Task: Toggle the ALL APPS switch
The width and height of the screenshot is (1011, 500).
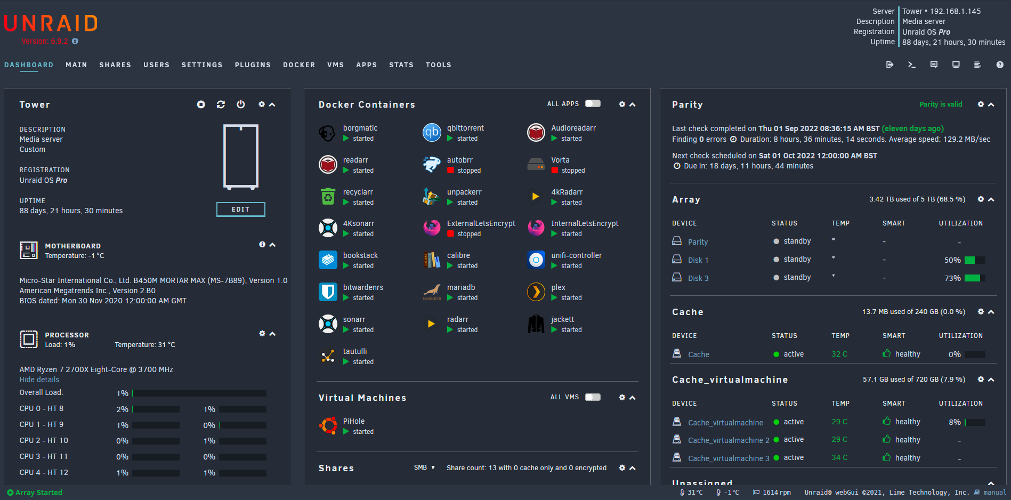Action: coord(593,104)
